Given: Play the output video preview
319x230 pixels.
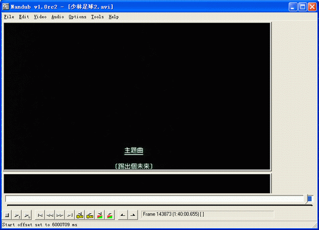Looking at the screenshot, I should tap(27, 215).
